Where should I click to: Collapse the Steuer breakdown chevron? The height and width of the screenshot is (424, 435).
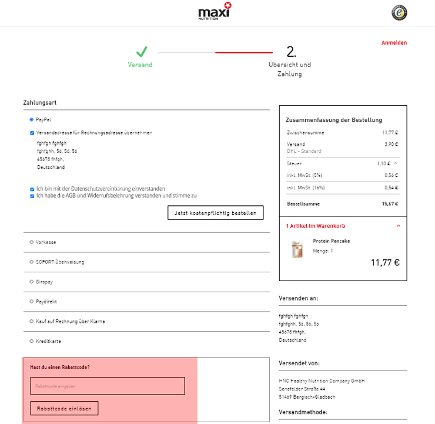pos(396,163)
